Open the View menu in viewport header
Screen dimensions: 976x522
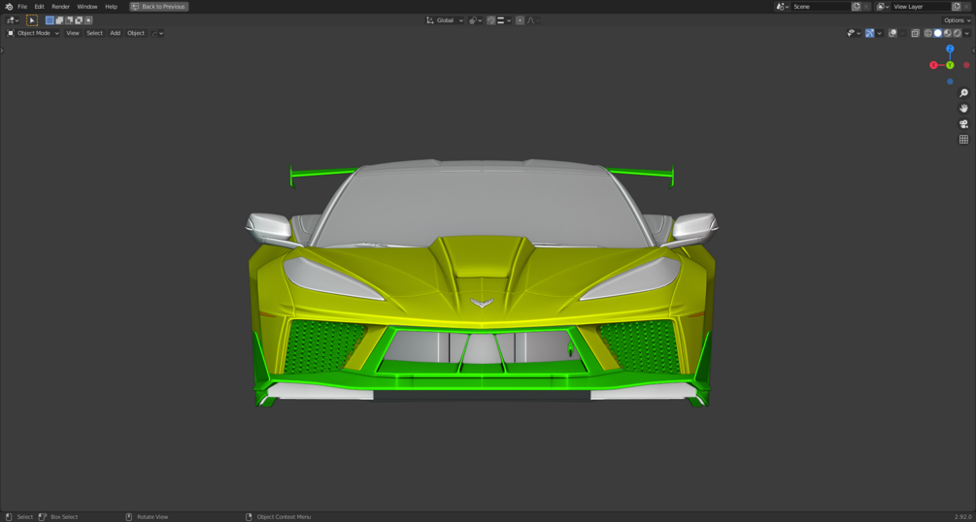(73, 33)
